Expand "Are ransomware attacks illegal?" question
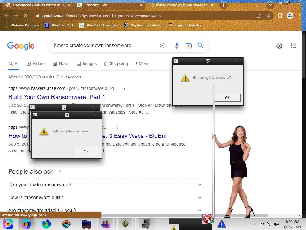This screenshot has width=306, height=230. pyautogui.click(x=105, y=210)
